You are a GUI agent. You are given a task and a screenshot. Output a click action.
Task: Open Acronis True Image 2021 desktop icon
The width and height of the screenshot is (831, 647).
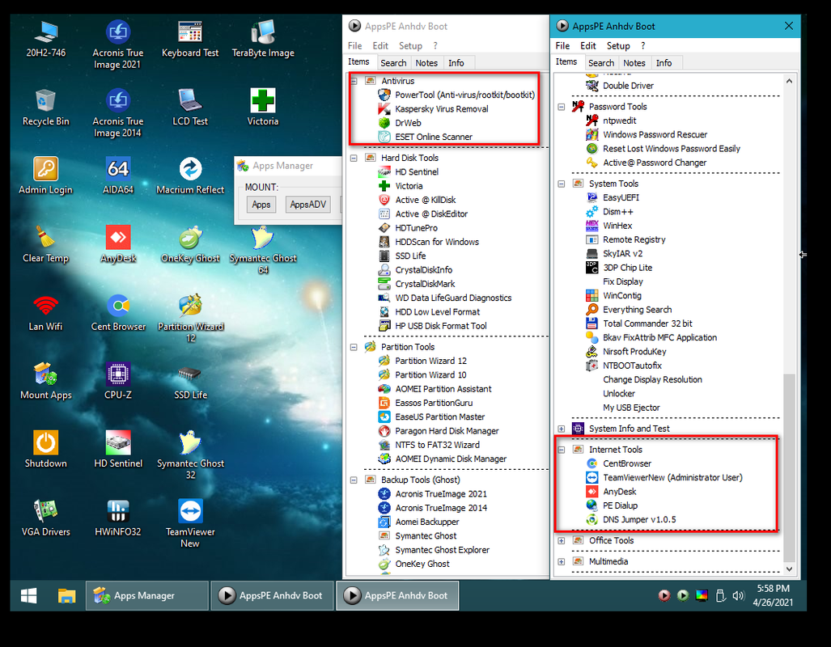117,44
